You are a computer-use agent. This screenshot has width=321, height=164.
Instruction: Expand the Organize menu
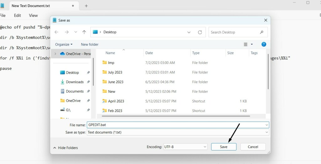coord(64,45)
